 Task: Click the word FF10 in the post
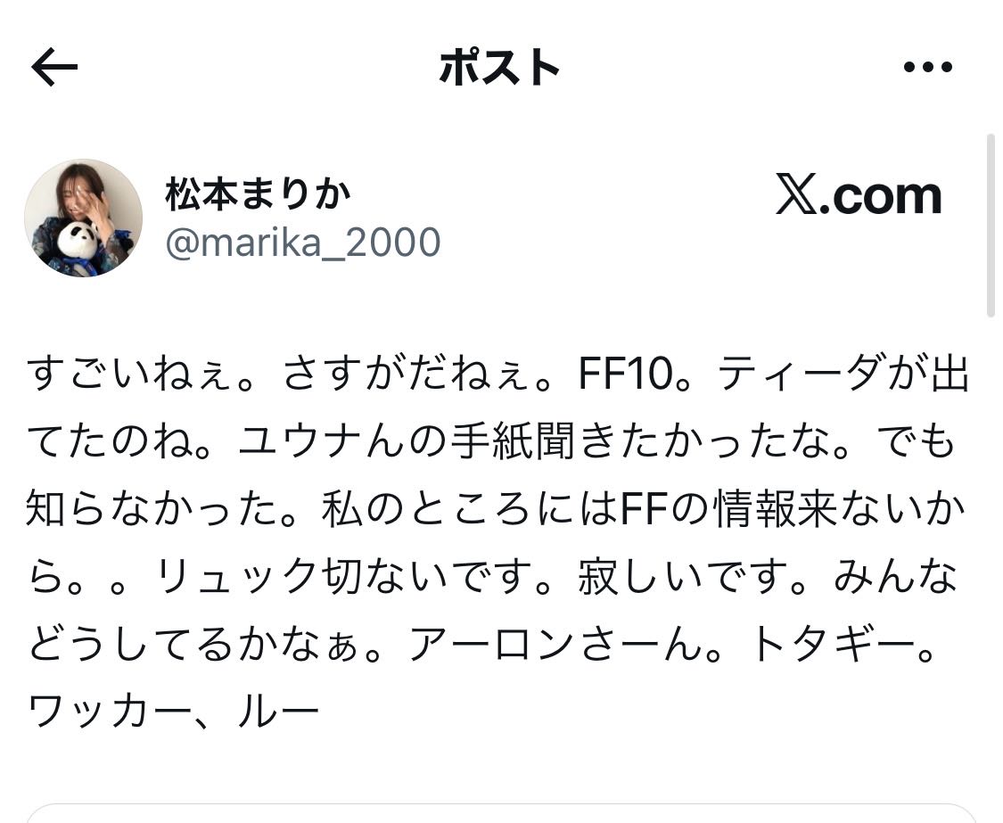point(626,373)
